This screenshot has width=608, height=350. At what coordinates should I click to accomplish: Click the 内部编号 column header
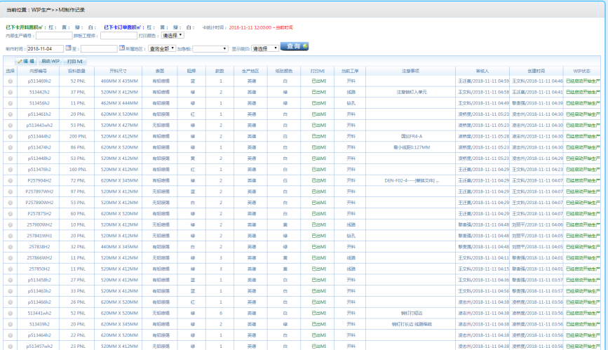coord(39,71)
